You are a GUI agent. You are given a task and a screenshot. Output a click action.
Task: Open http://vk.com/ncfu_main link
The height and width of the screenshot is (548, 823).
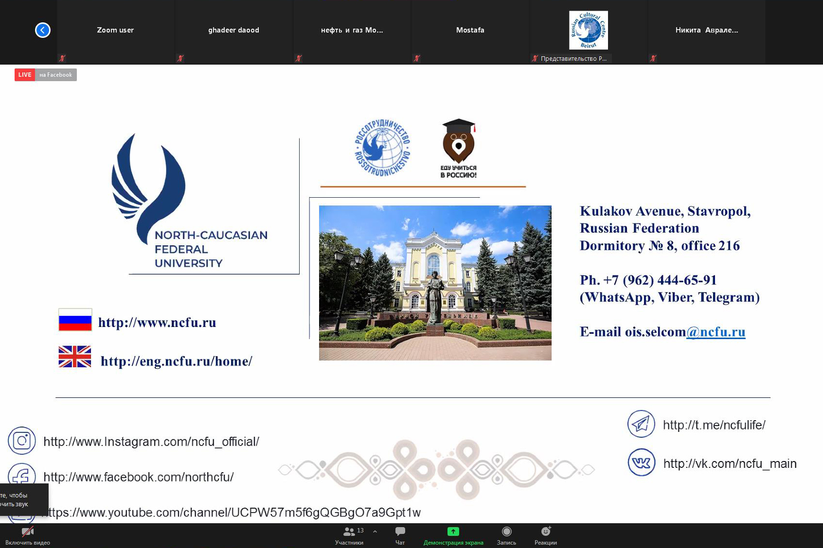pyautogui.click(x=730, y=463)
